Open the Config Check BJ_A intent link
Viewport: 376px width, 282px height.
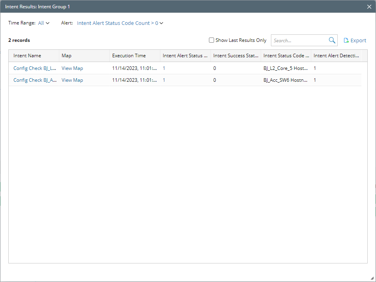click(35, 80)
